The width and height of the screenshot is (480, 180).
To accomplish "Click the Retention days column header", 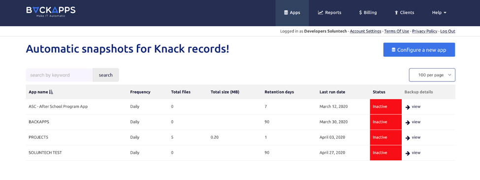I will pyautogui.click(x=279, y=92).
